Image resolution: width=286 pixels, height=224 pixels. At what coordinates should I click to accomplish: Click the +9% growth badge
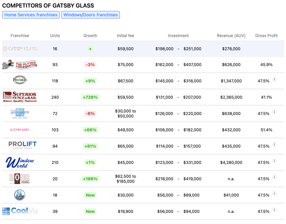click(x=90, y=81)
